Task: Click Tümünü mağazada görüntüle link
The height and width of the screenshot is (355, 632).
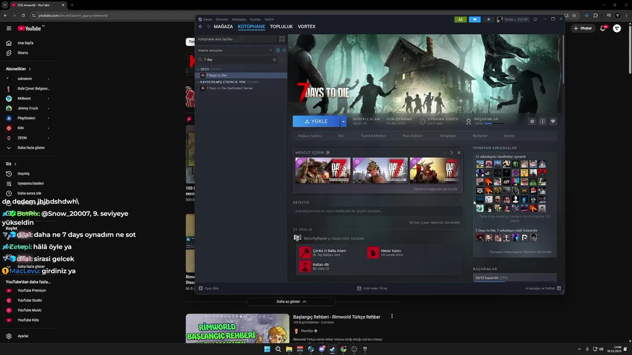Action: click(x=435, y=189)
